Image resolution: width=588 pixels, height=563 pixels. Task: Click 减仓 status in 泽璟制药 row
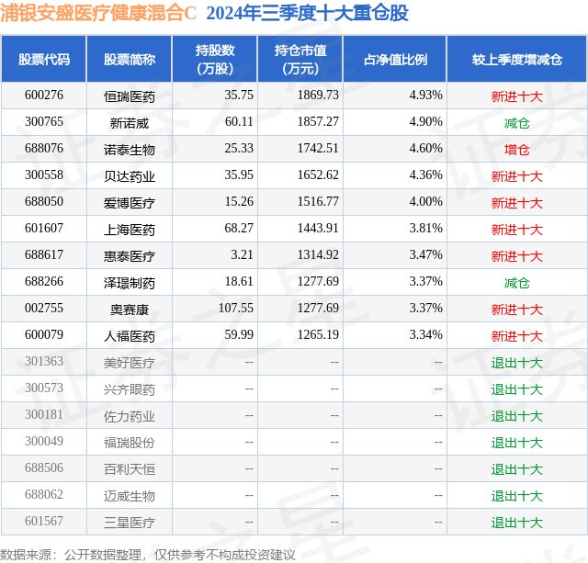coord(517,283)
